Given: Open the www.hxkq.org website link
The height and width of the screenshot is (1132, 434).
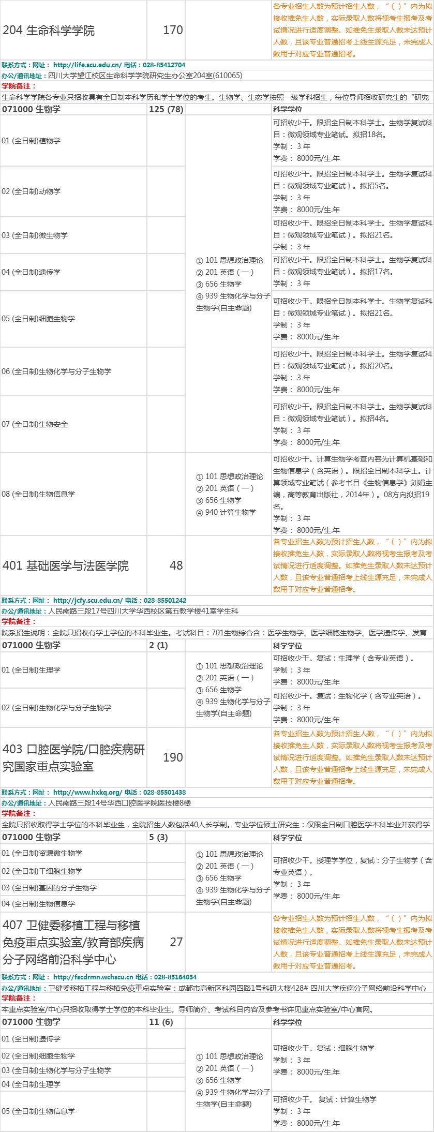Looking at the screenshot, I should (x=87, y=792).
